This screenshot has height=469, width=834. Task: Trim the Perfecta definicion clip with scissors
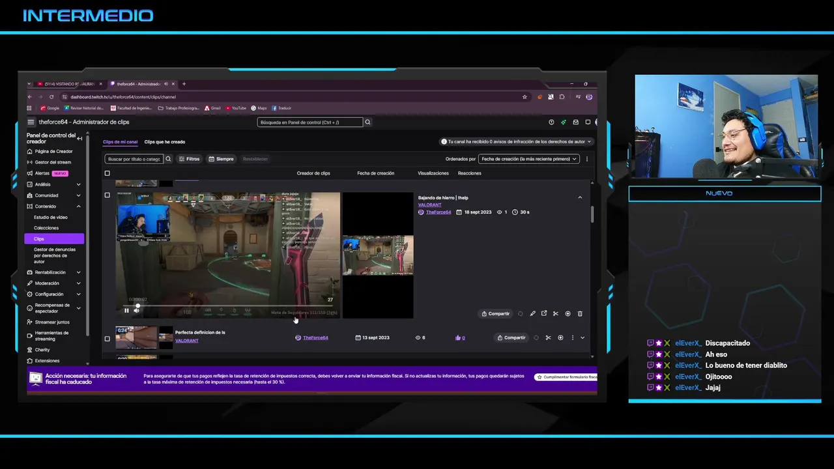[x=548, y=337]
